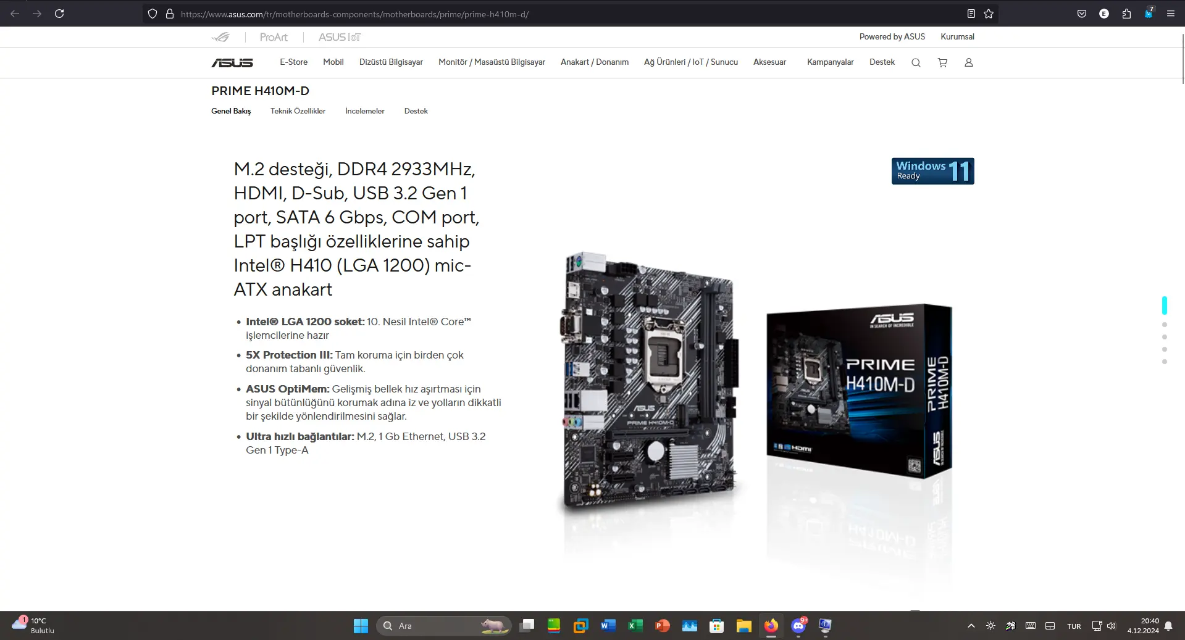
Task: Show hidden system tray icons chevron
Action: 971,626
